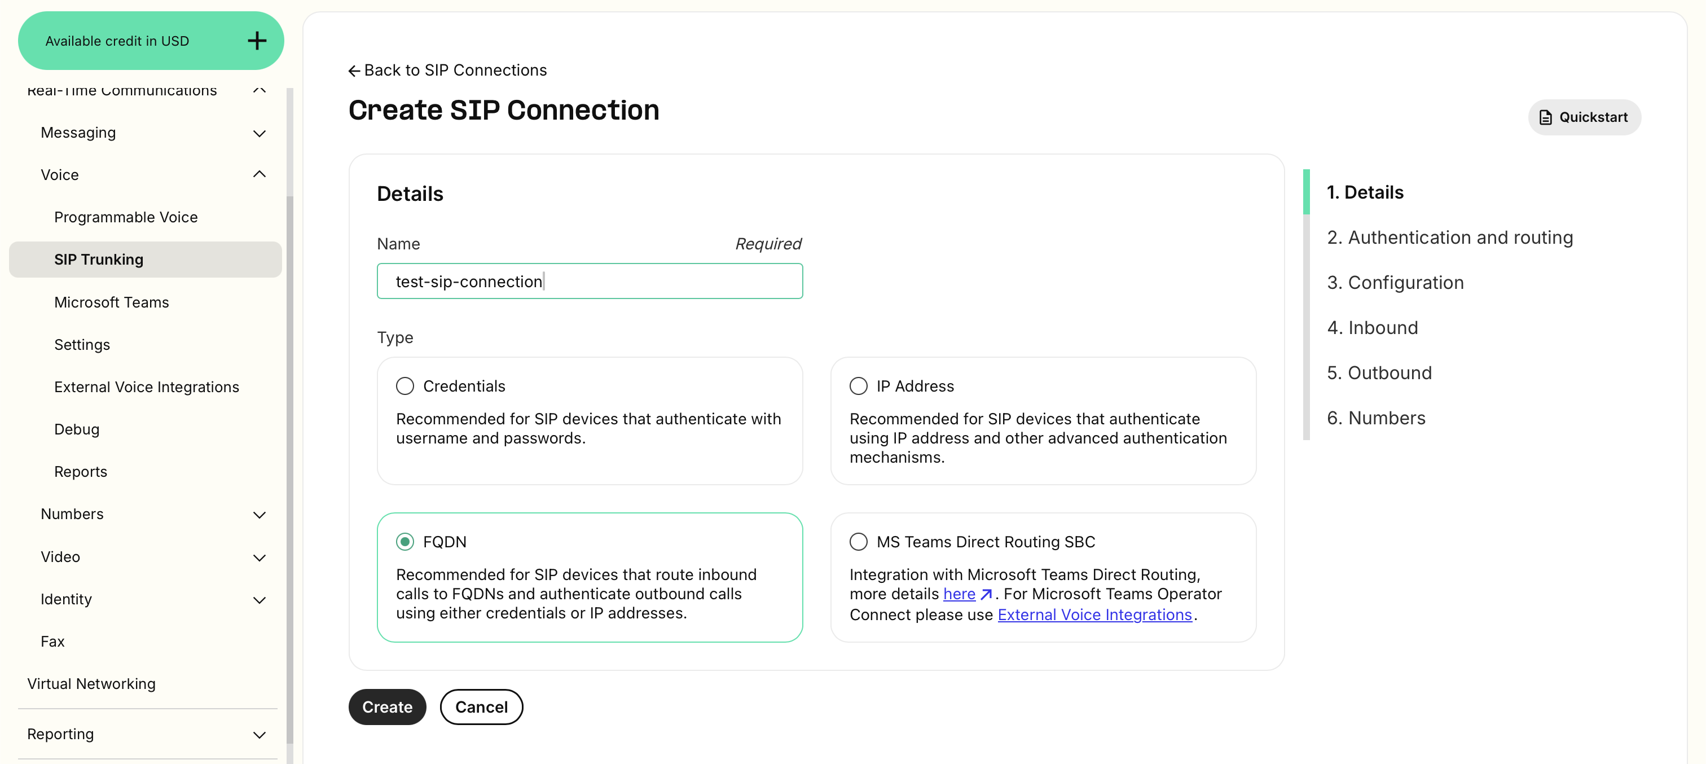Expand the Video section chevron
This screenshot has height=764, width=1706.
[260, 558]
